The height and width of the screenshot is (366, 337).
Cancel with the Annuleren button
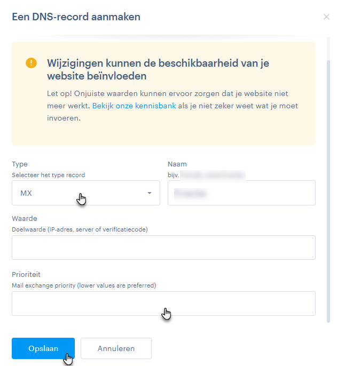116,348
